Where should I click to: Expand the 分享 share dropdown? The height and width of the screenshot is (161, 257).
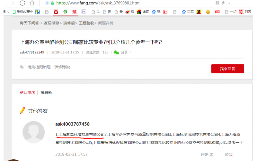pos(126,52)
